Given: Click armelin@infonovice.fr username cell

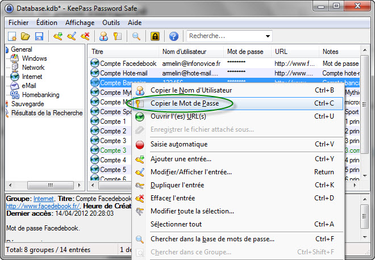Looking at the screenshot, I should 191,64.
